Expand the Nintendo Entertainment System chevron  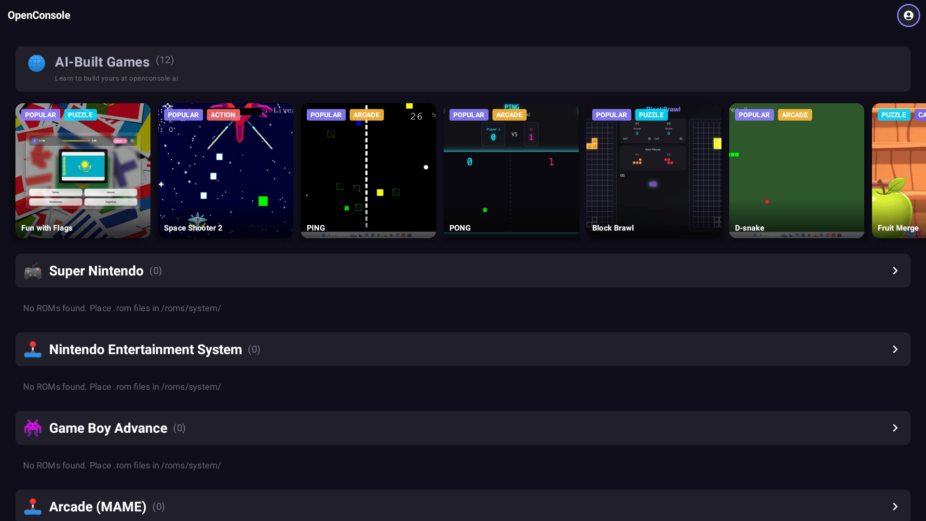tap(895, 350)
